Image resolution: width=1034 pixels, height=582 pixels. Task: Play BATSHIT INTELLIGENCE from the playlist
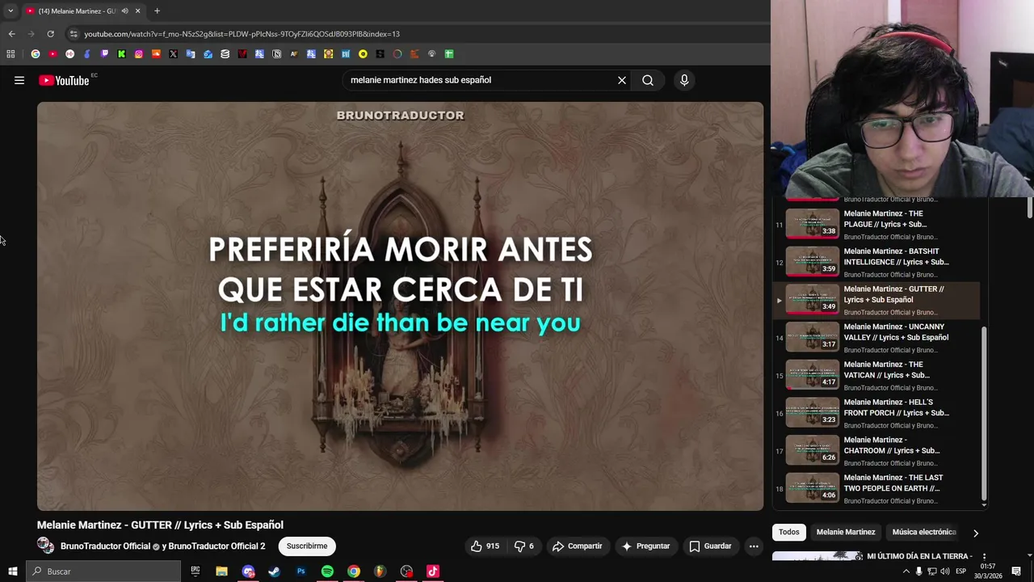[x=876, y=262]
